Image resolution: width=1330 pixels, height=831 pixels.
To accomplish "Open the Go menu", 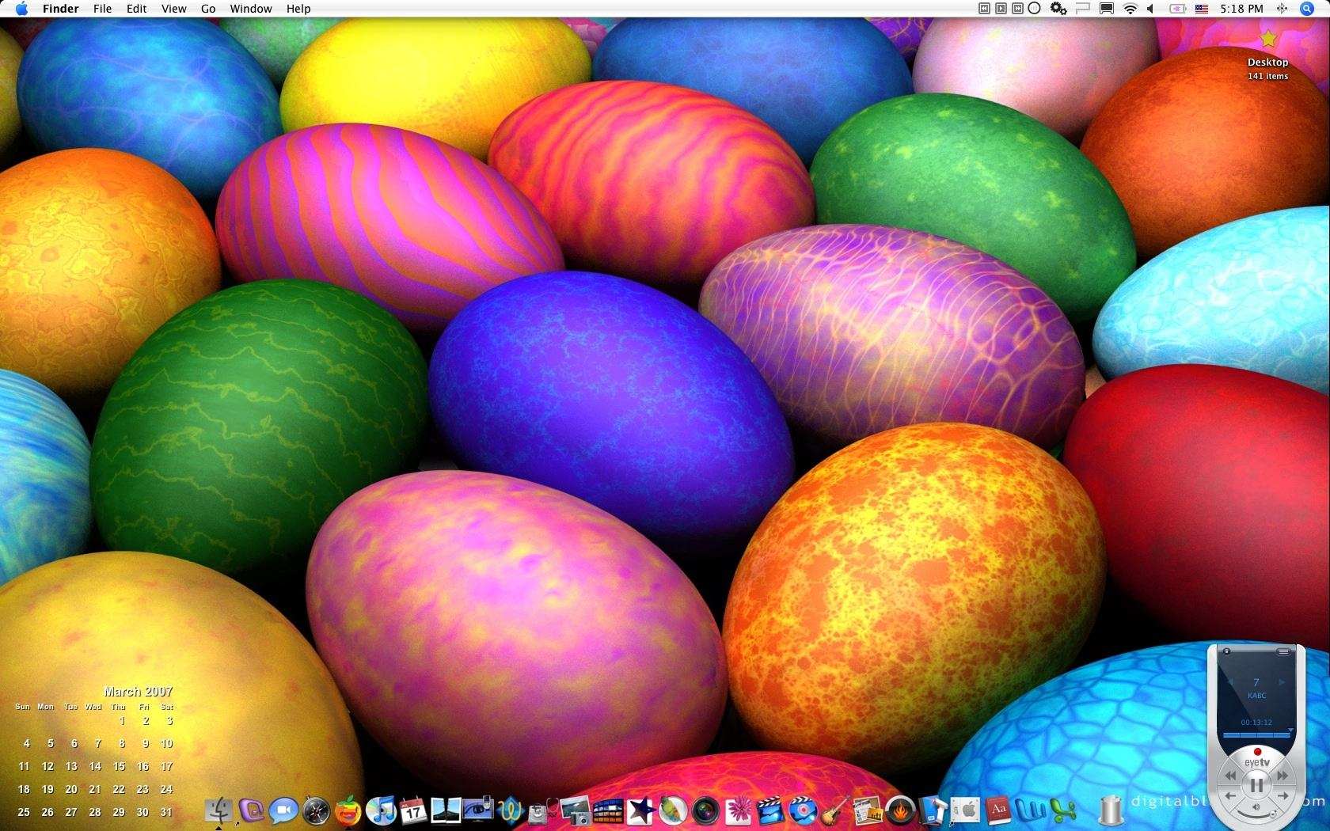I will [208, 9].
